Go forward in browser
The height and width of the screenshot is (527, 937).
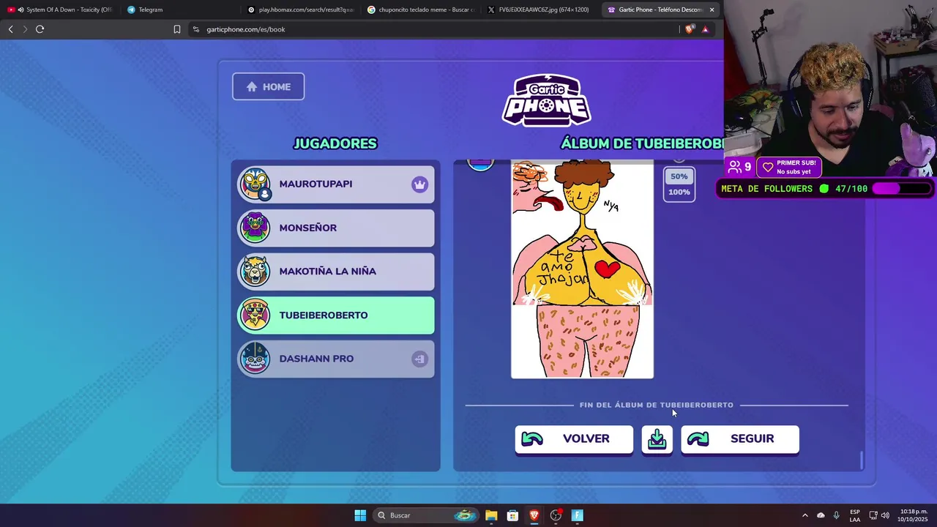25,29
